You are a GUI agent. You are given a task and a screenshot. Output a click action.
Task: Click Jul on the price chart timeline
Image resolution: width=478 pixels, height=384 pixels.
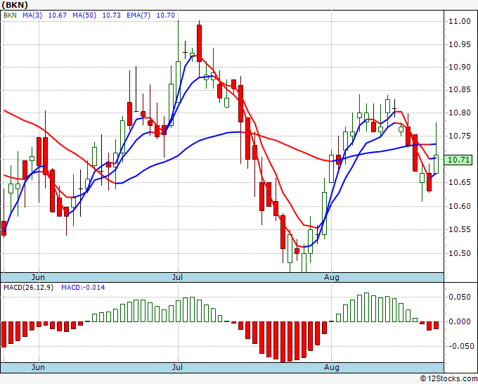(x=177, y=277)
